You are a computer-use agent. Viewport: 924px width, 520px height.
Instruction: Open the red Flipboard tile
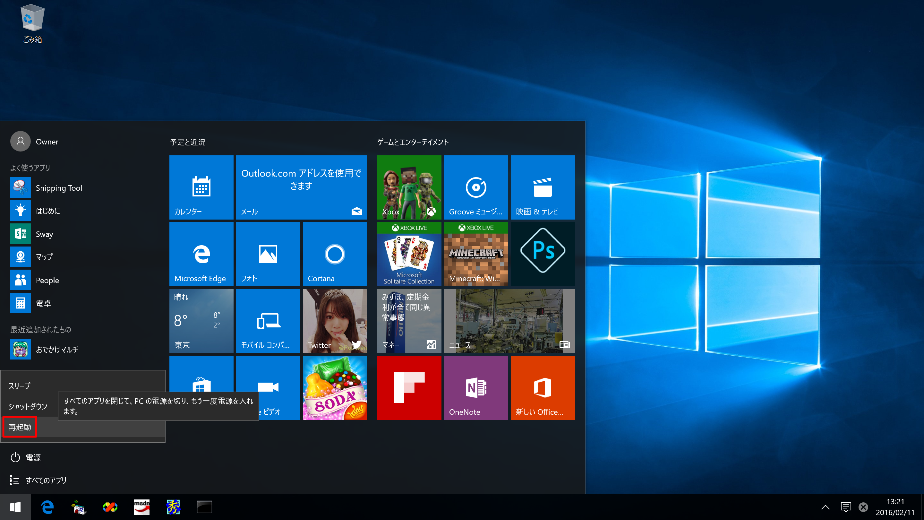pos(409,387)
